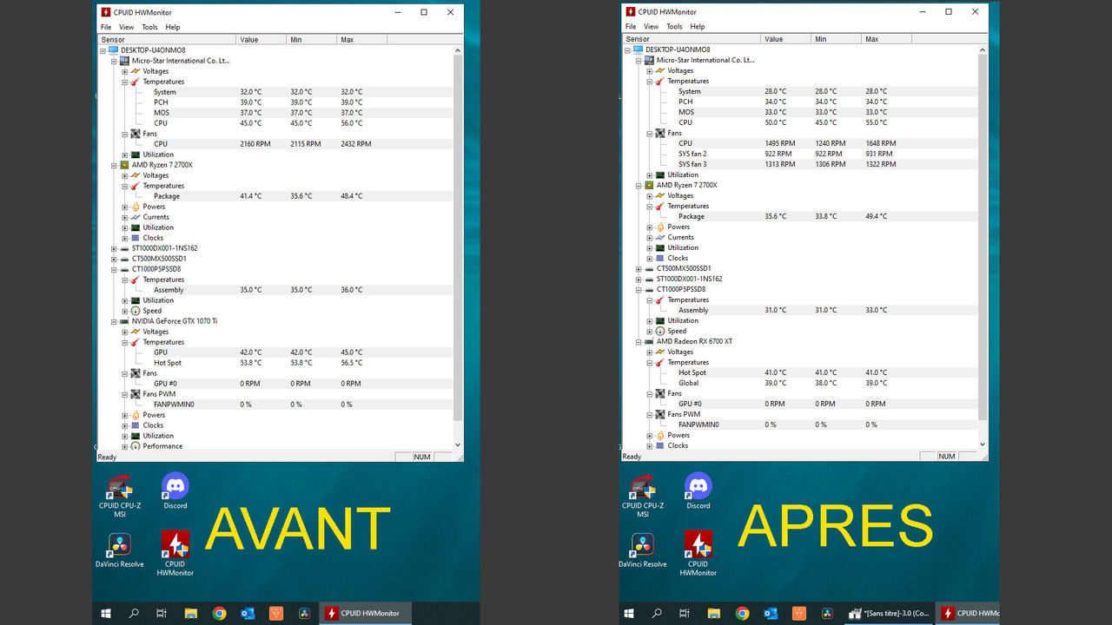Screen dimensions: 1112x625
Task: Switch to the GIMP "[Sans titre]-3.0" taskbar button
Action: [889, 614]
